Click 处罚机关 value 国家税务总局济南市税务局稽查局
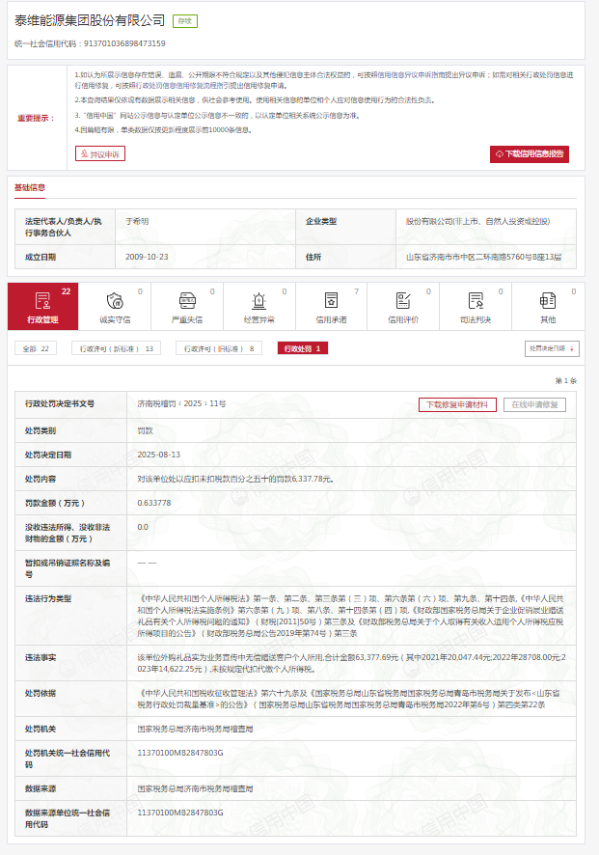 (195, 729)
